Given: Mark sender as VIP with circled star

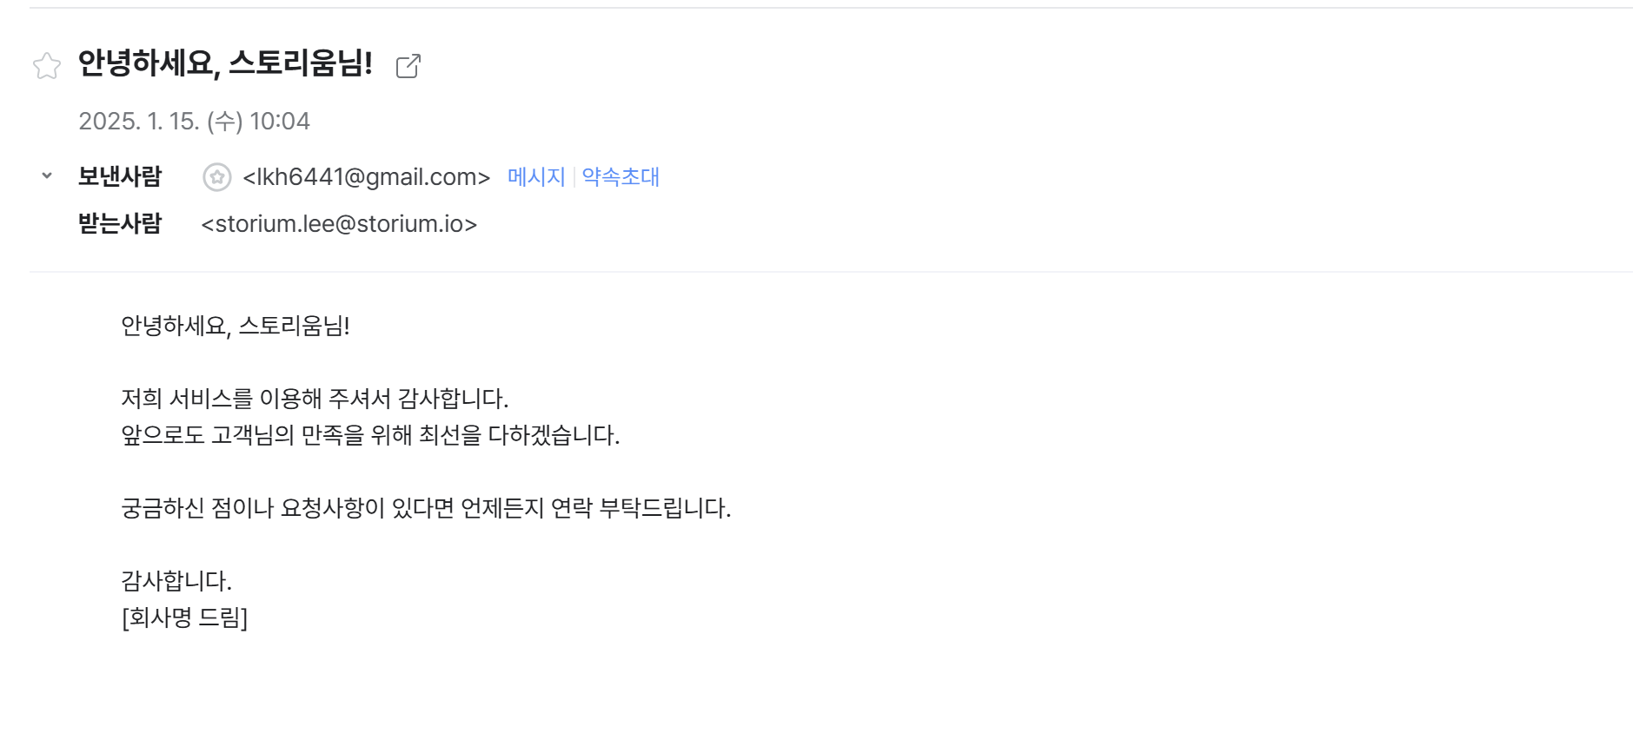Looking at the screenshot, I should click(217, 177).
